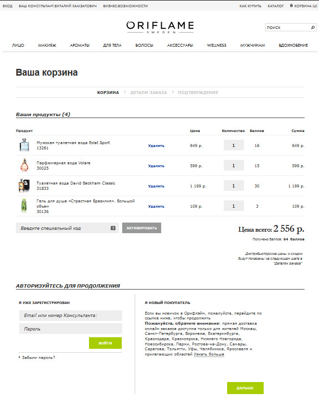Image resolution: width=319 pixels, height=396 pixels.
Task: Open the АРОМАТЫ menu
Action: (x=80, y=45)
